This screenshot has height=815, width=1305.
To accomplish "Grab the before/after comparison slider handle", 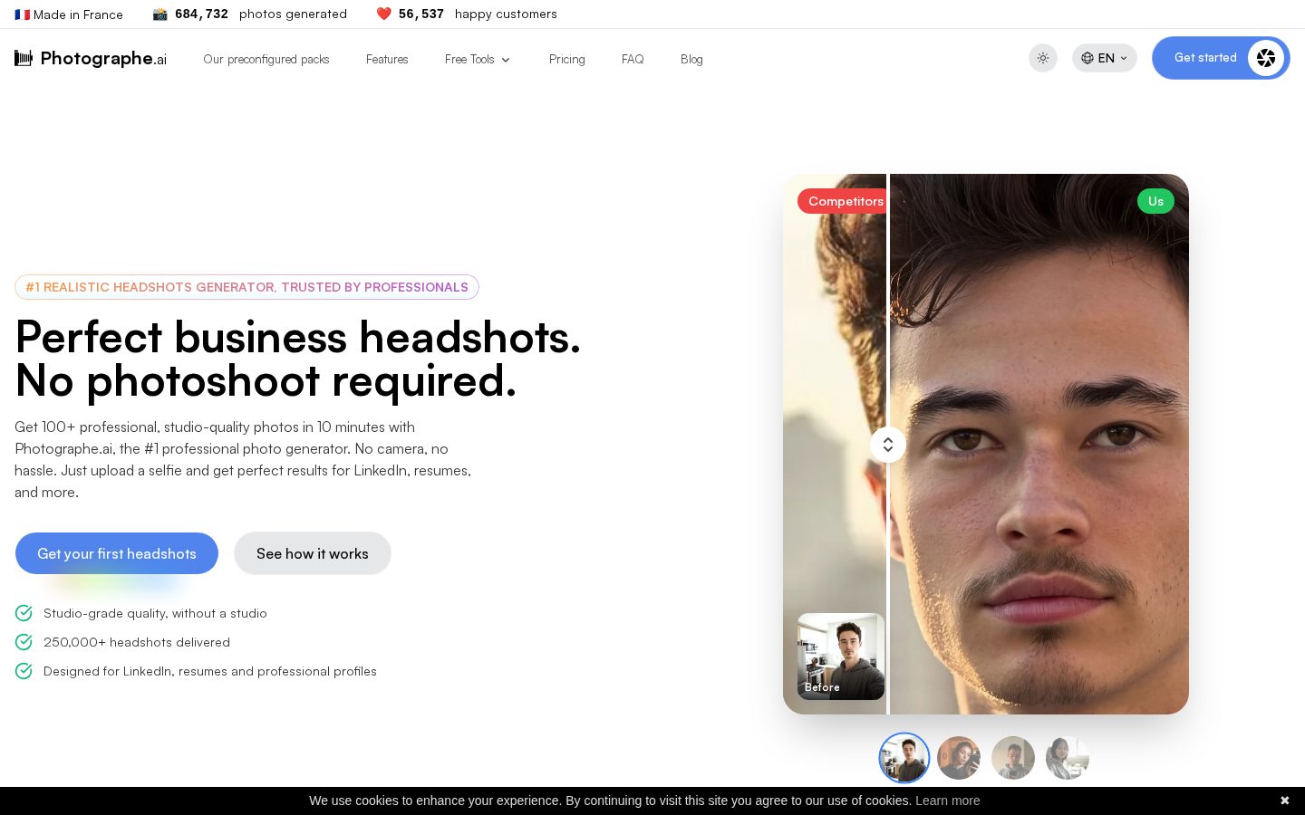I will coord(888,445).
